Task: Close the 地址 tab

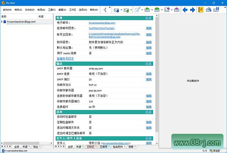Action: 40,147
